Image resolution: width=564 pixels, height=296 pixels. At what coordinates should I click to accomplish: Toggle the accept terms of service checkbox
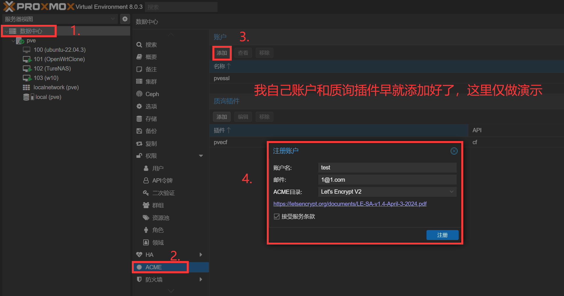(x=276, y=216)
